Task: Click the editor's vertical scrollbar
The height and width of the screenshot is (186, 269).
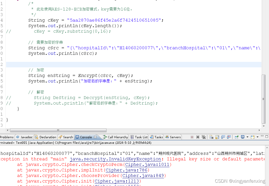Action: [263, 98]
